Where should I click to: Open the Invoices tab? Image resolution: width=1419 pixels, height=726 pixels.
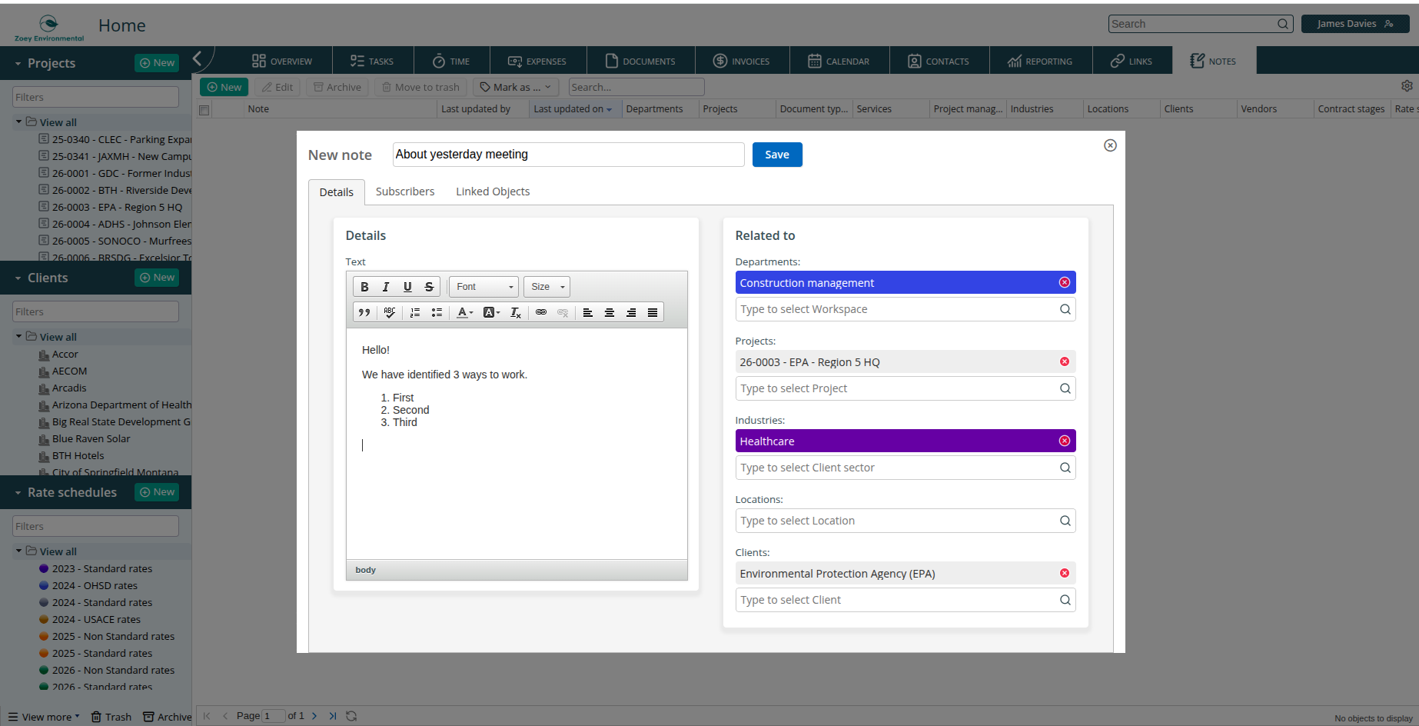click(x=742, y=61)
